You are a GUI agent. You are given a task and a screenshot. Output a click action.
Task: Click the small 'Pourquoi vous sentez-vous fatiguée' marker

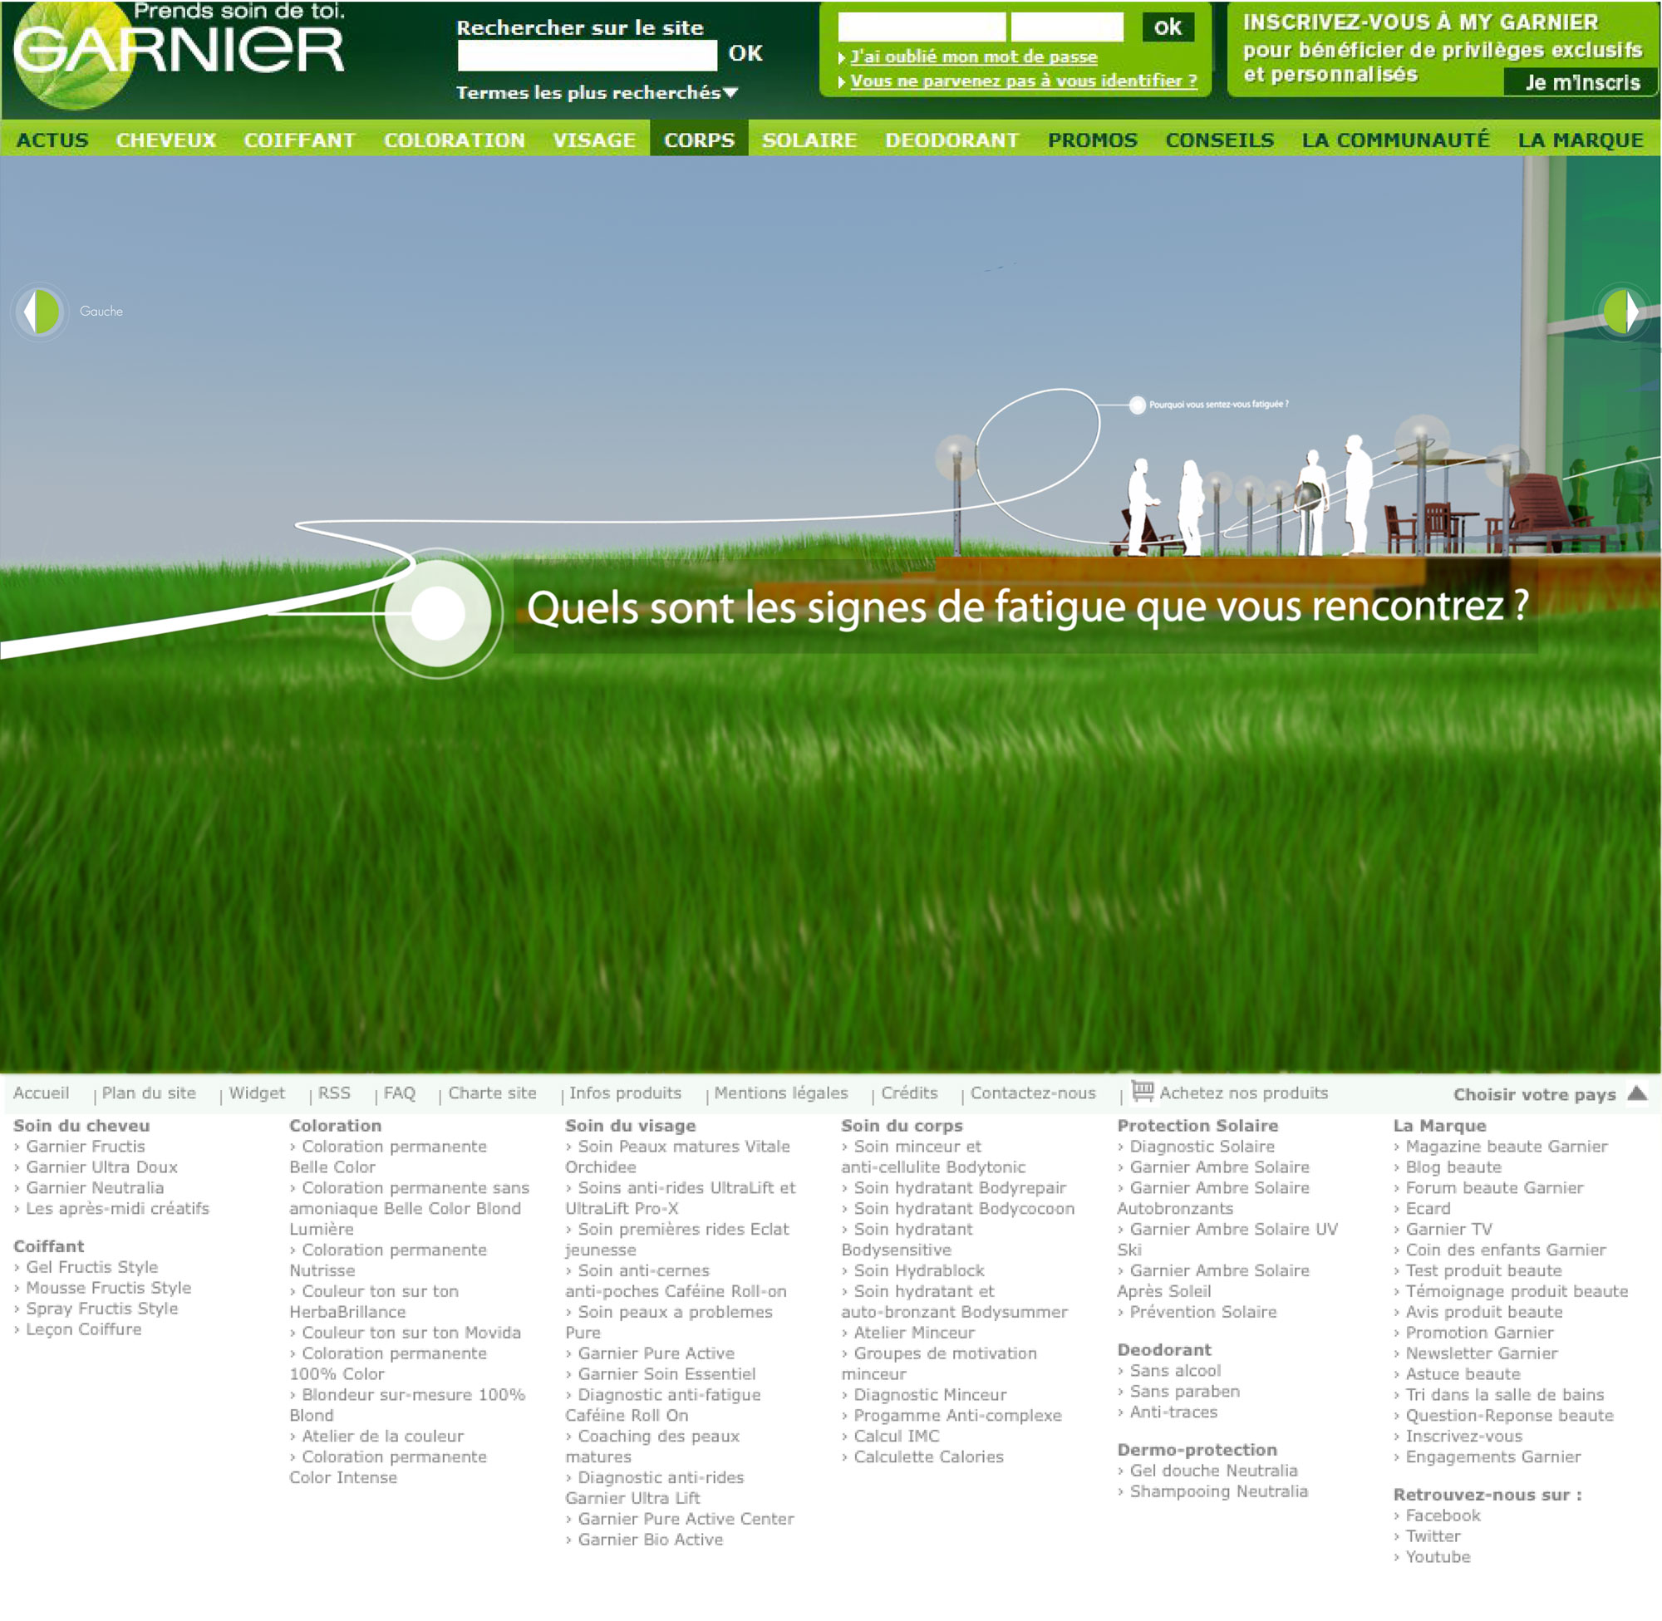pyautogui.click(x=1137, y=405)
